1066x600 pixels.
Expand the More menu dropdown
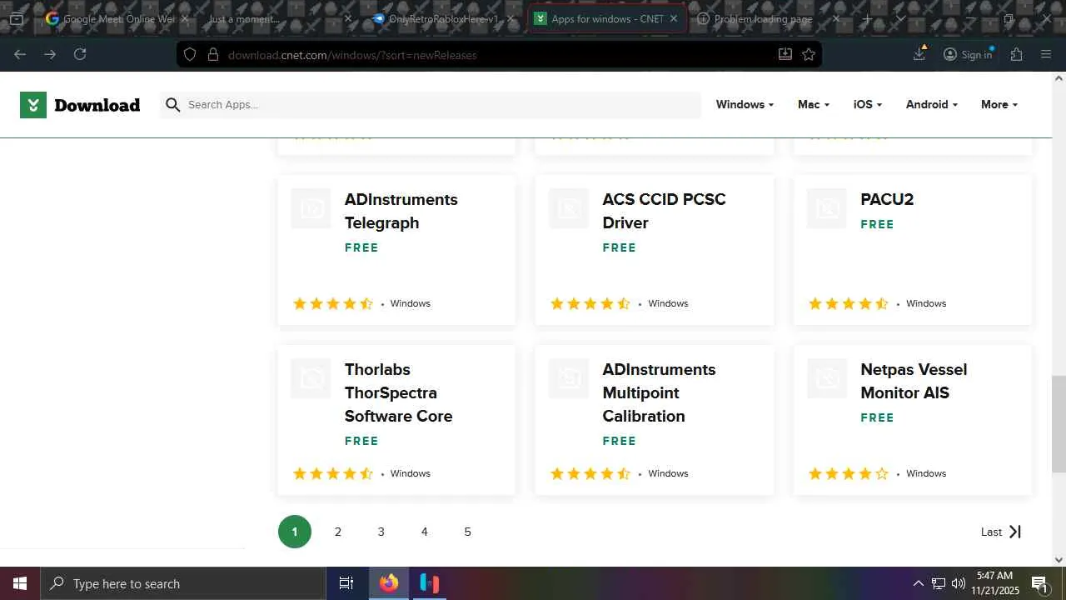999,105
